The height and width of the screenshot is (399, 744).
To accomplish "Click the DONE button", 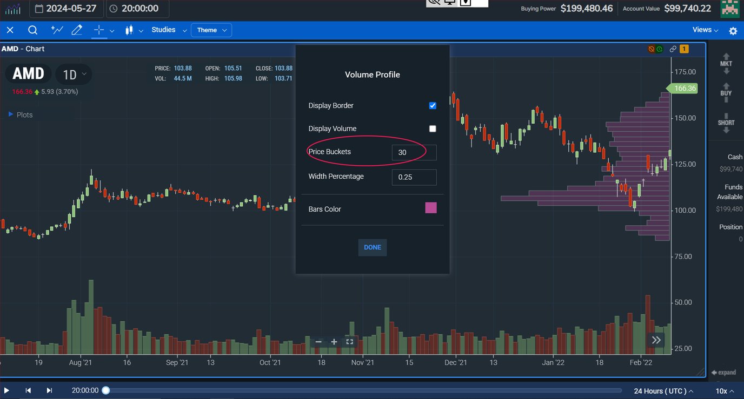I will (372, 247).
